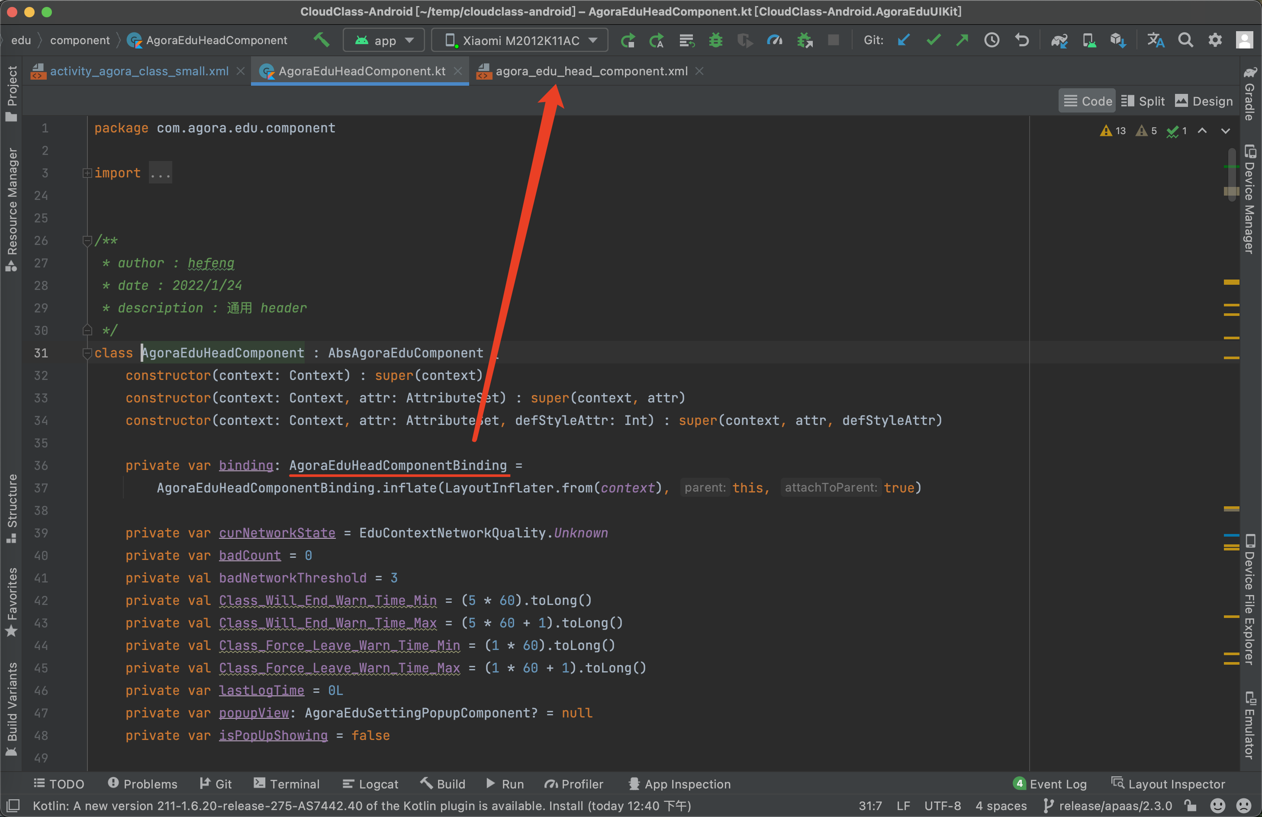
Task: Click the 31:7 line column indicator
Action: click(870, 806)
